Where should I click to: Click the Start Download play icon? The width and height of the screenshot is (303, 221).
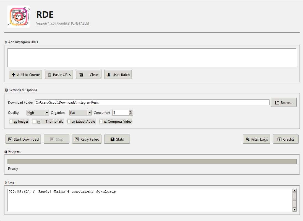[11, 139]
